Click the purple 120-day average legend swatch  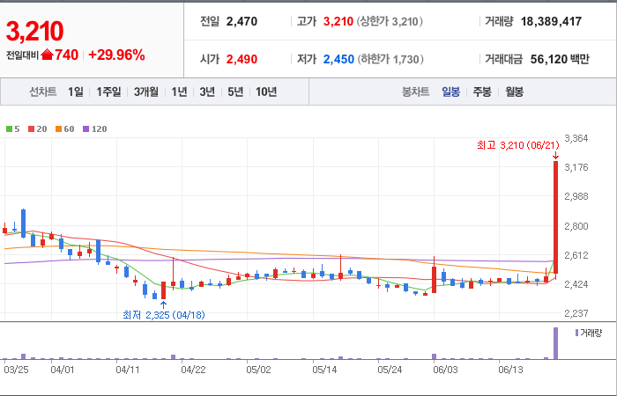[x=86, y=128]
